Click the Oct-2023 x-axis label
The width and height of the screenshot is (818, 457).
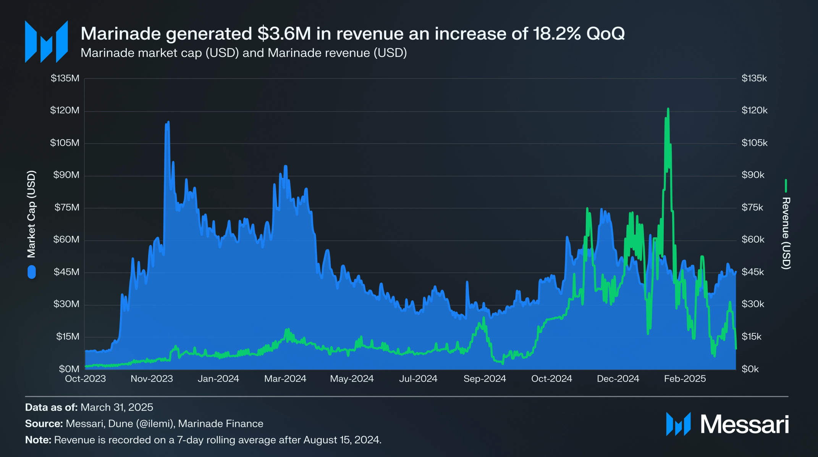point(85,379)
